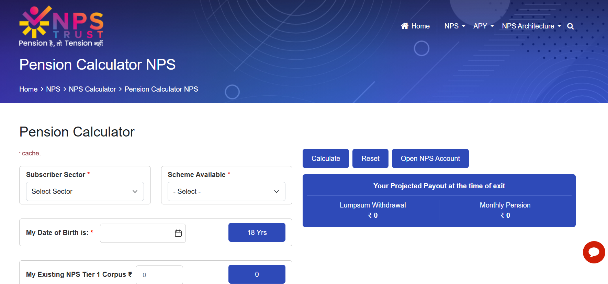The height and width of the screenshot is (284, 608).
Task: Click the Monthly Pension label
Action: [x=505, y=205]
